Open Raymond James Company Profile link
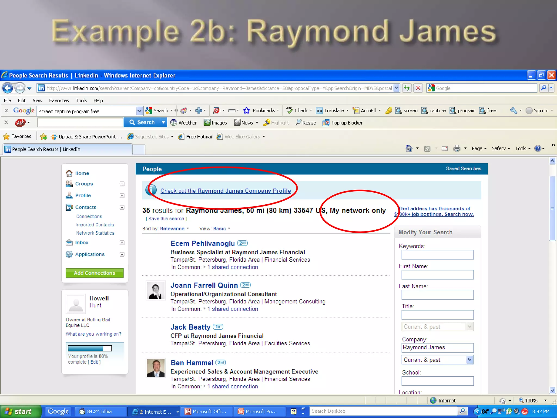The height and width of the screenshot is (418, 557). click(225, 191)
